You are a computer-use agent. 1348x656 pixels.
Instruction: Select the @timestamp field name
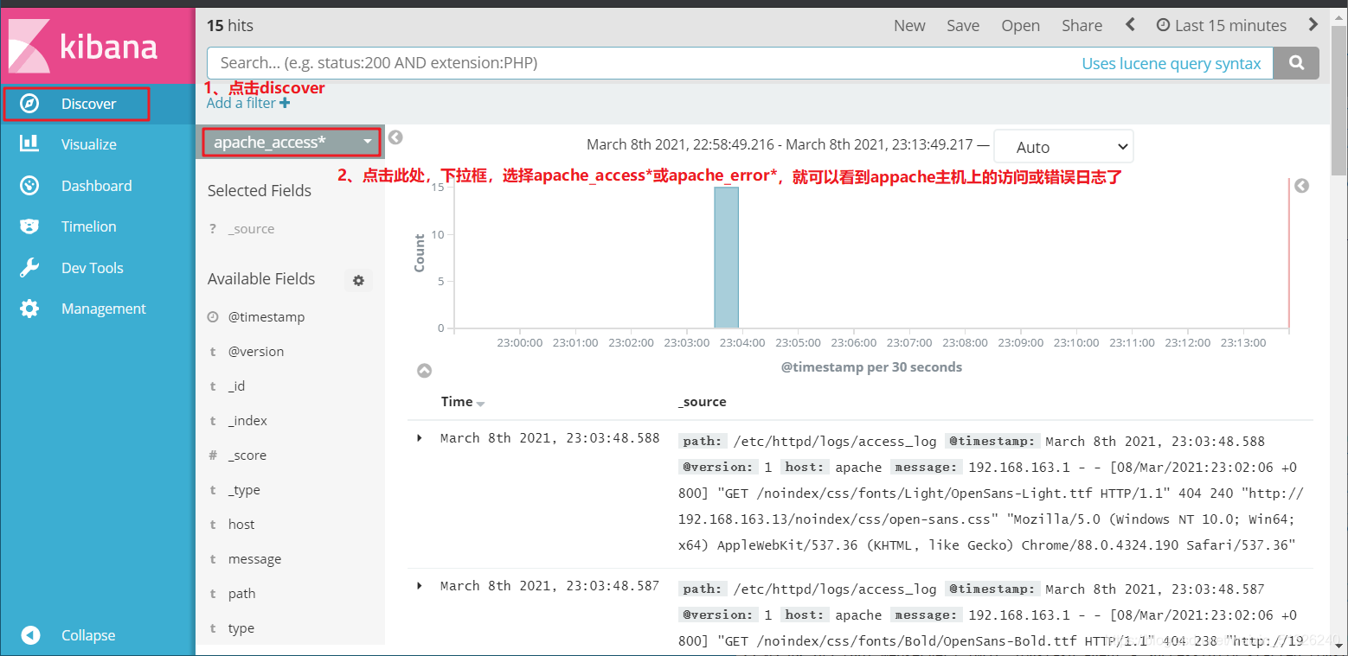(266, 317)
